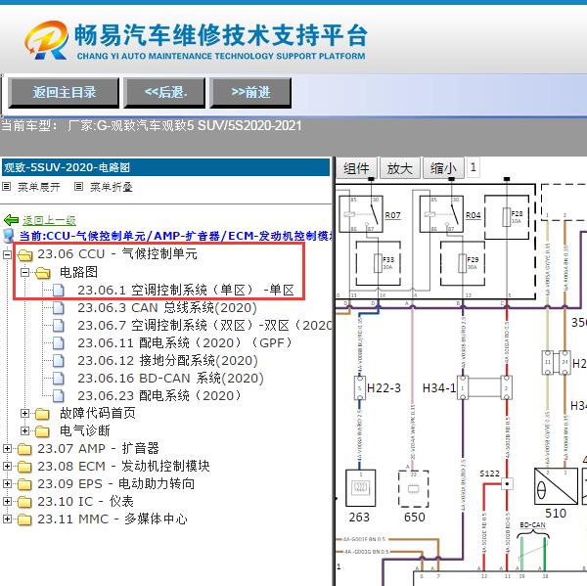This screenshot has width=587, height=586.
Task: Expand the 故障代码首页 node
Action: 24,414
